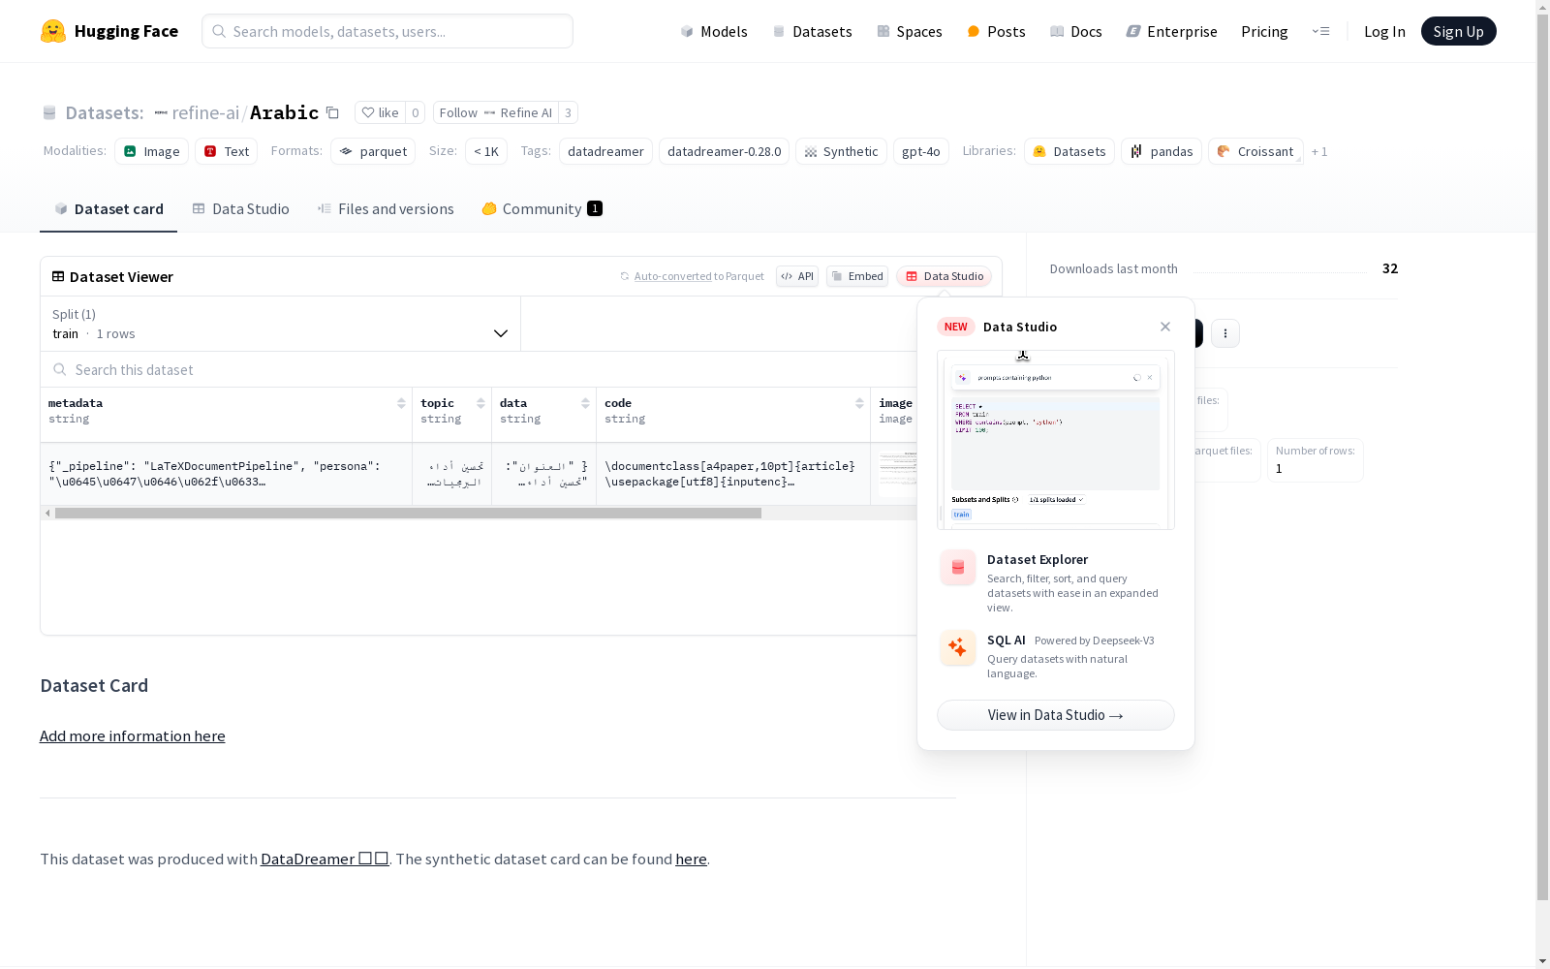Click the Hugging Face logo
This screenshot has width=1550, height=969.
click(x=109, y=31)
